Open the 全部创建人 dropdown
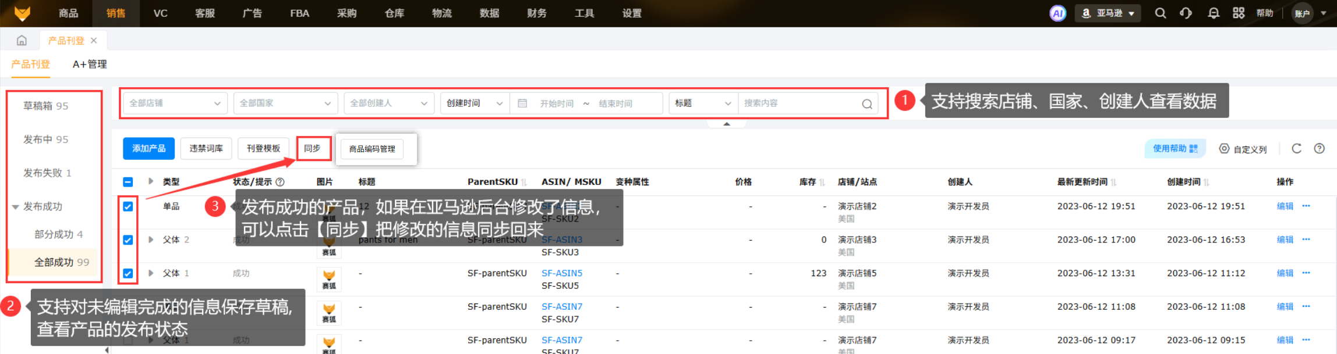1337x354 pixels. [388, 103]
